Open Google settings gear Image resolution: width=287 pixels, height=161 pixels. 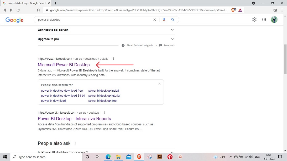[x=254, y=20]
